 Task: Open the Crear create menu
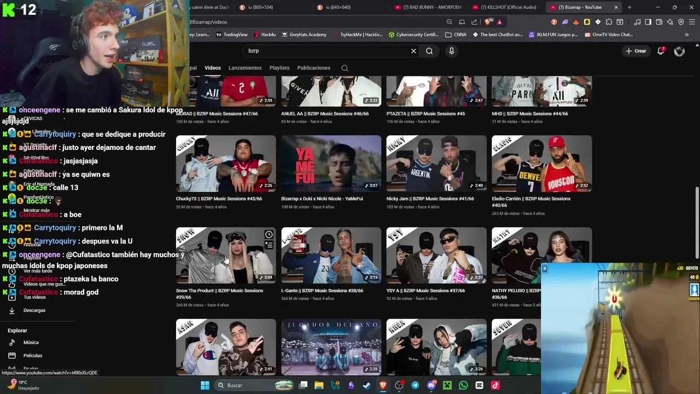tap(636, 51)
